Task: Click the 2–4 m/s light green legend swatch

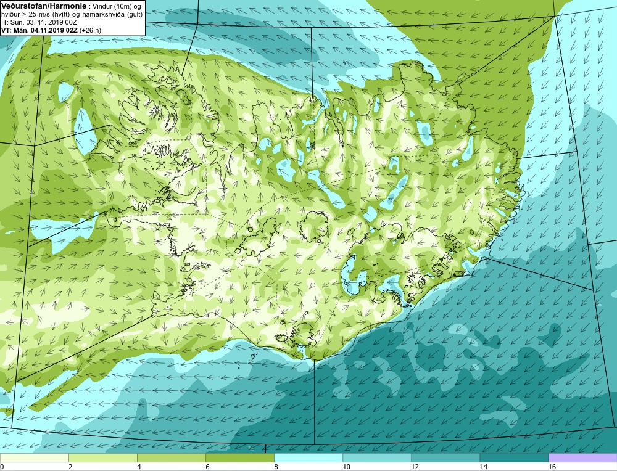Action: click(x=102, y=457)
